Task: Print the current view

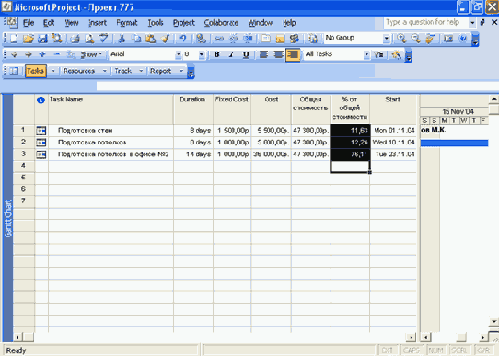Action: coord(75,39)
